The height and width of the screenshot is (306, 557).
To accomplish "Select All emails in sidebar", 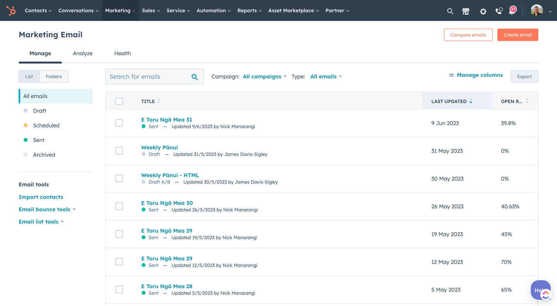I will pos(56,96).
